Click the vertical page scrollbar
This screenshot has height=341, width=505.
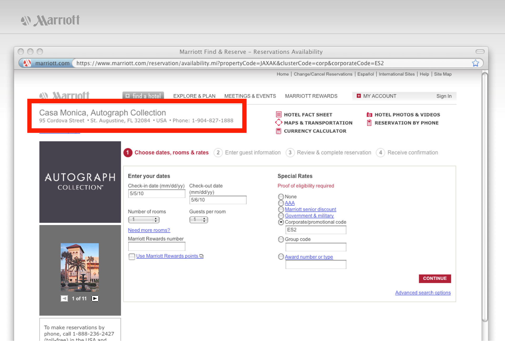485,197
